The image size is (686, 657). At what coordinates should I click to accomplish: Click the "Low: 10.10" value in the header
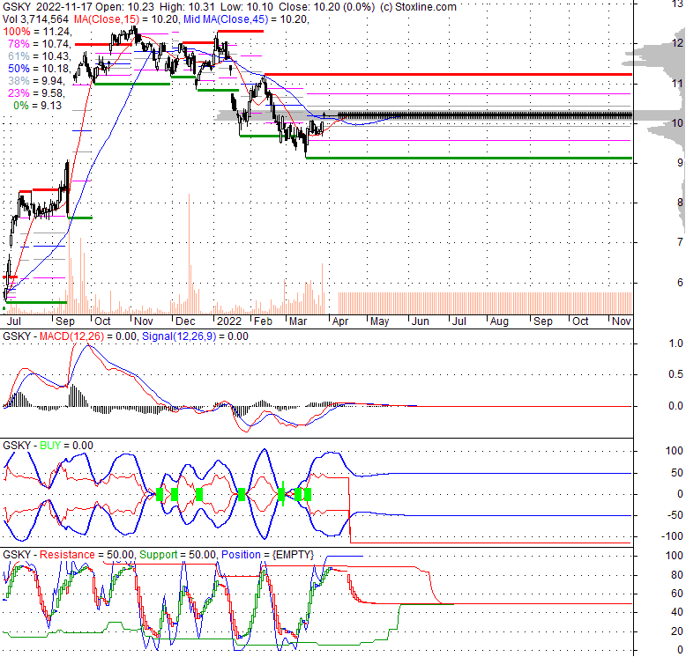tap(247, 7)
